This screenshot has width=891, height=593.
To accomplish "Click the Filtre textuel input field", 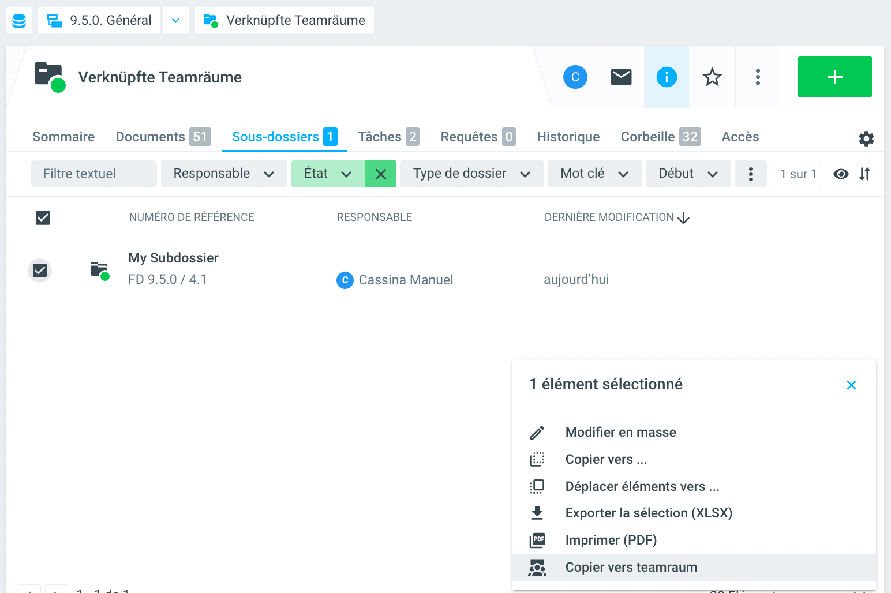I will tap(93, 174).
